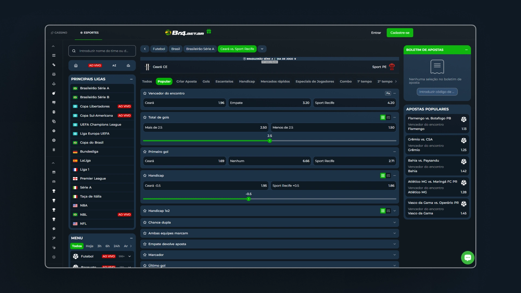This screenshot has height=293, width=521.
Task: Favorite the Ambas equipes marcam star
Action: tap(145, 233)
